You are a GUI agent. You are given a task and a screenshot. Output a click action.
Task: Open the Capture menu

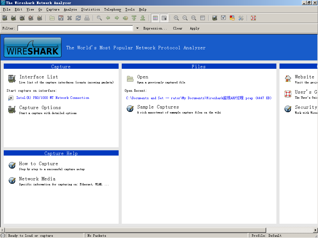point(53,9)
